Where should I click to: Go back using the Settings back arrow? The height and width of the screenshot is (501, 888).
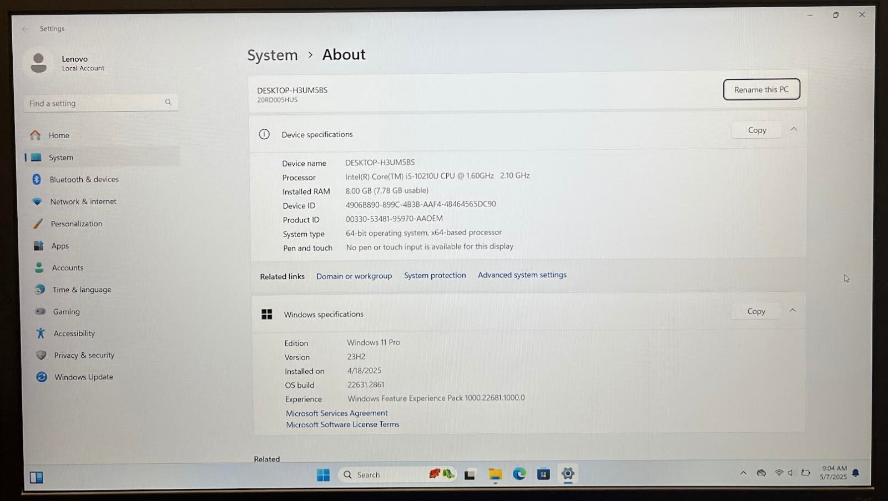tap(25, 29)
